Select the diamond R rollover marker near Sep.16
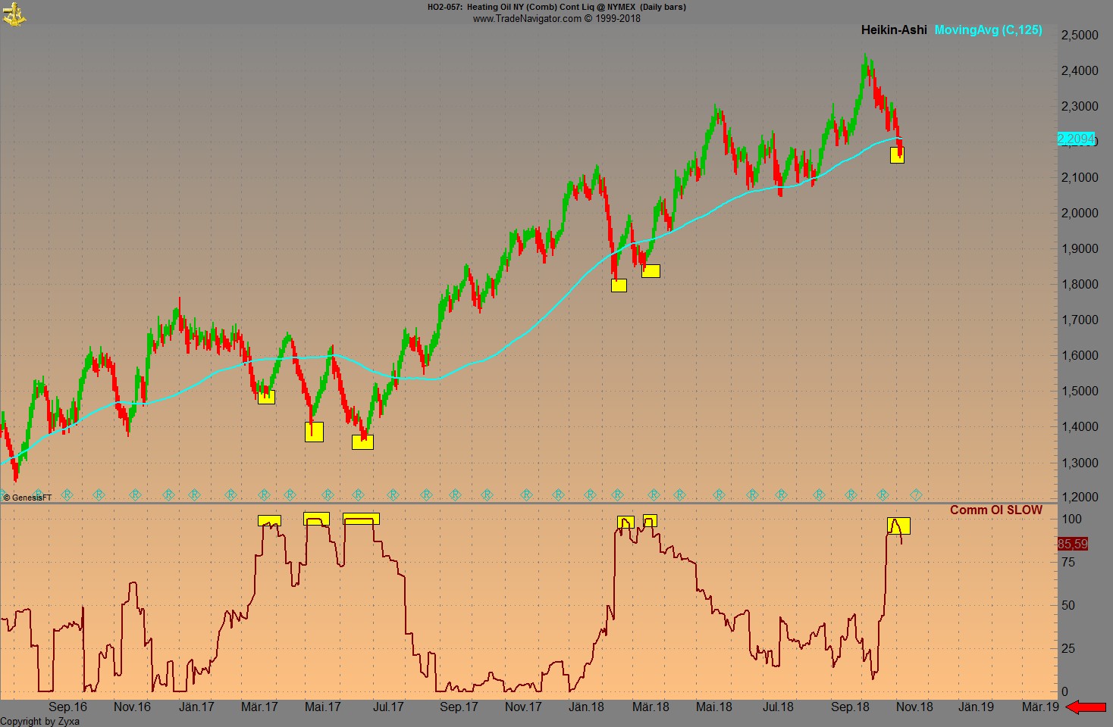 click(67, 495)
